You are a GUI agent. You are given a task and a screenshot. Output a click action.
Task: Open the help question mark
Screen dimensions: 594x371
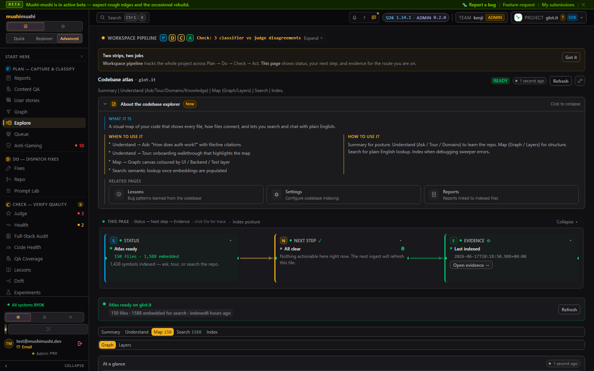pos(364,17)
